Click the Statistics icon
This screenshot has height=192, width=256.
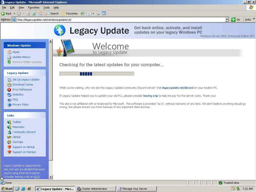(x=9, y=95)
